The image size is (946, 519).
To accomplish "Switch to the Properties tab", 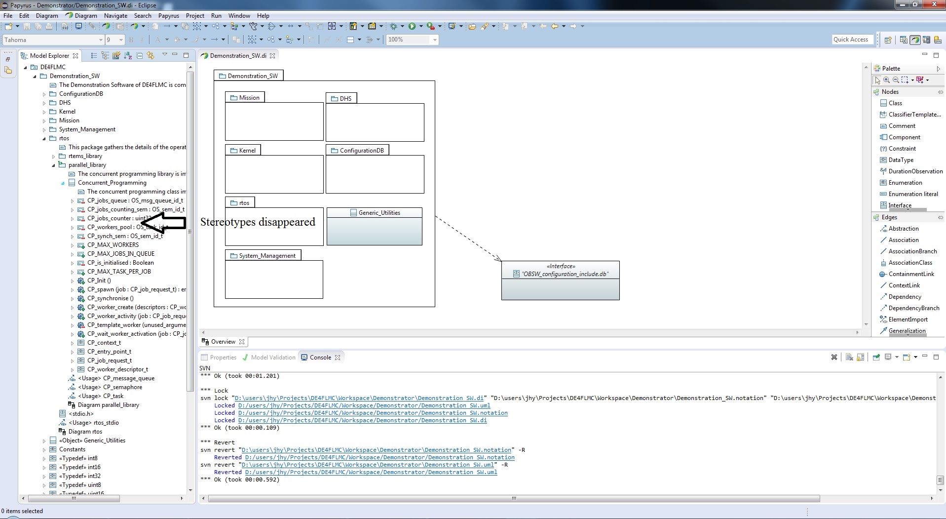I will click(x=219, y=358).
